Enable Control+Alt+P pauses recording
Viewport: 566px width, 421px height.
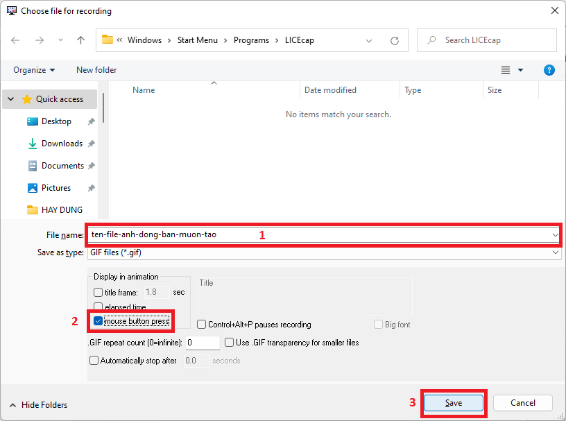[202, 325]
